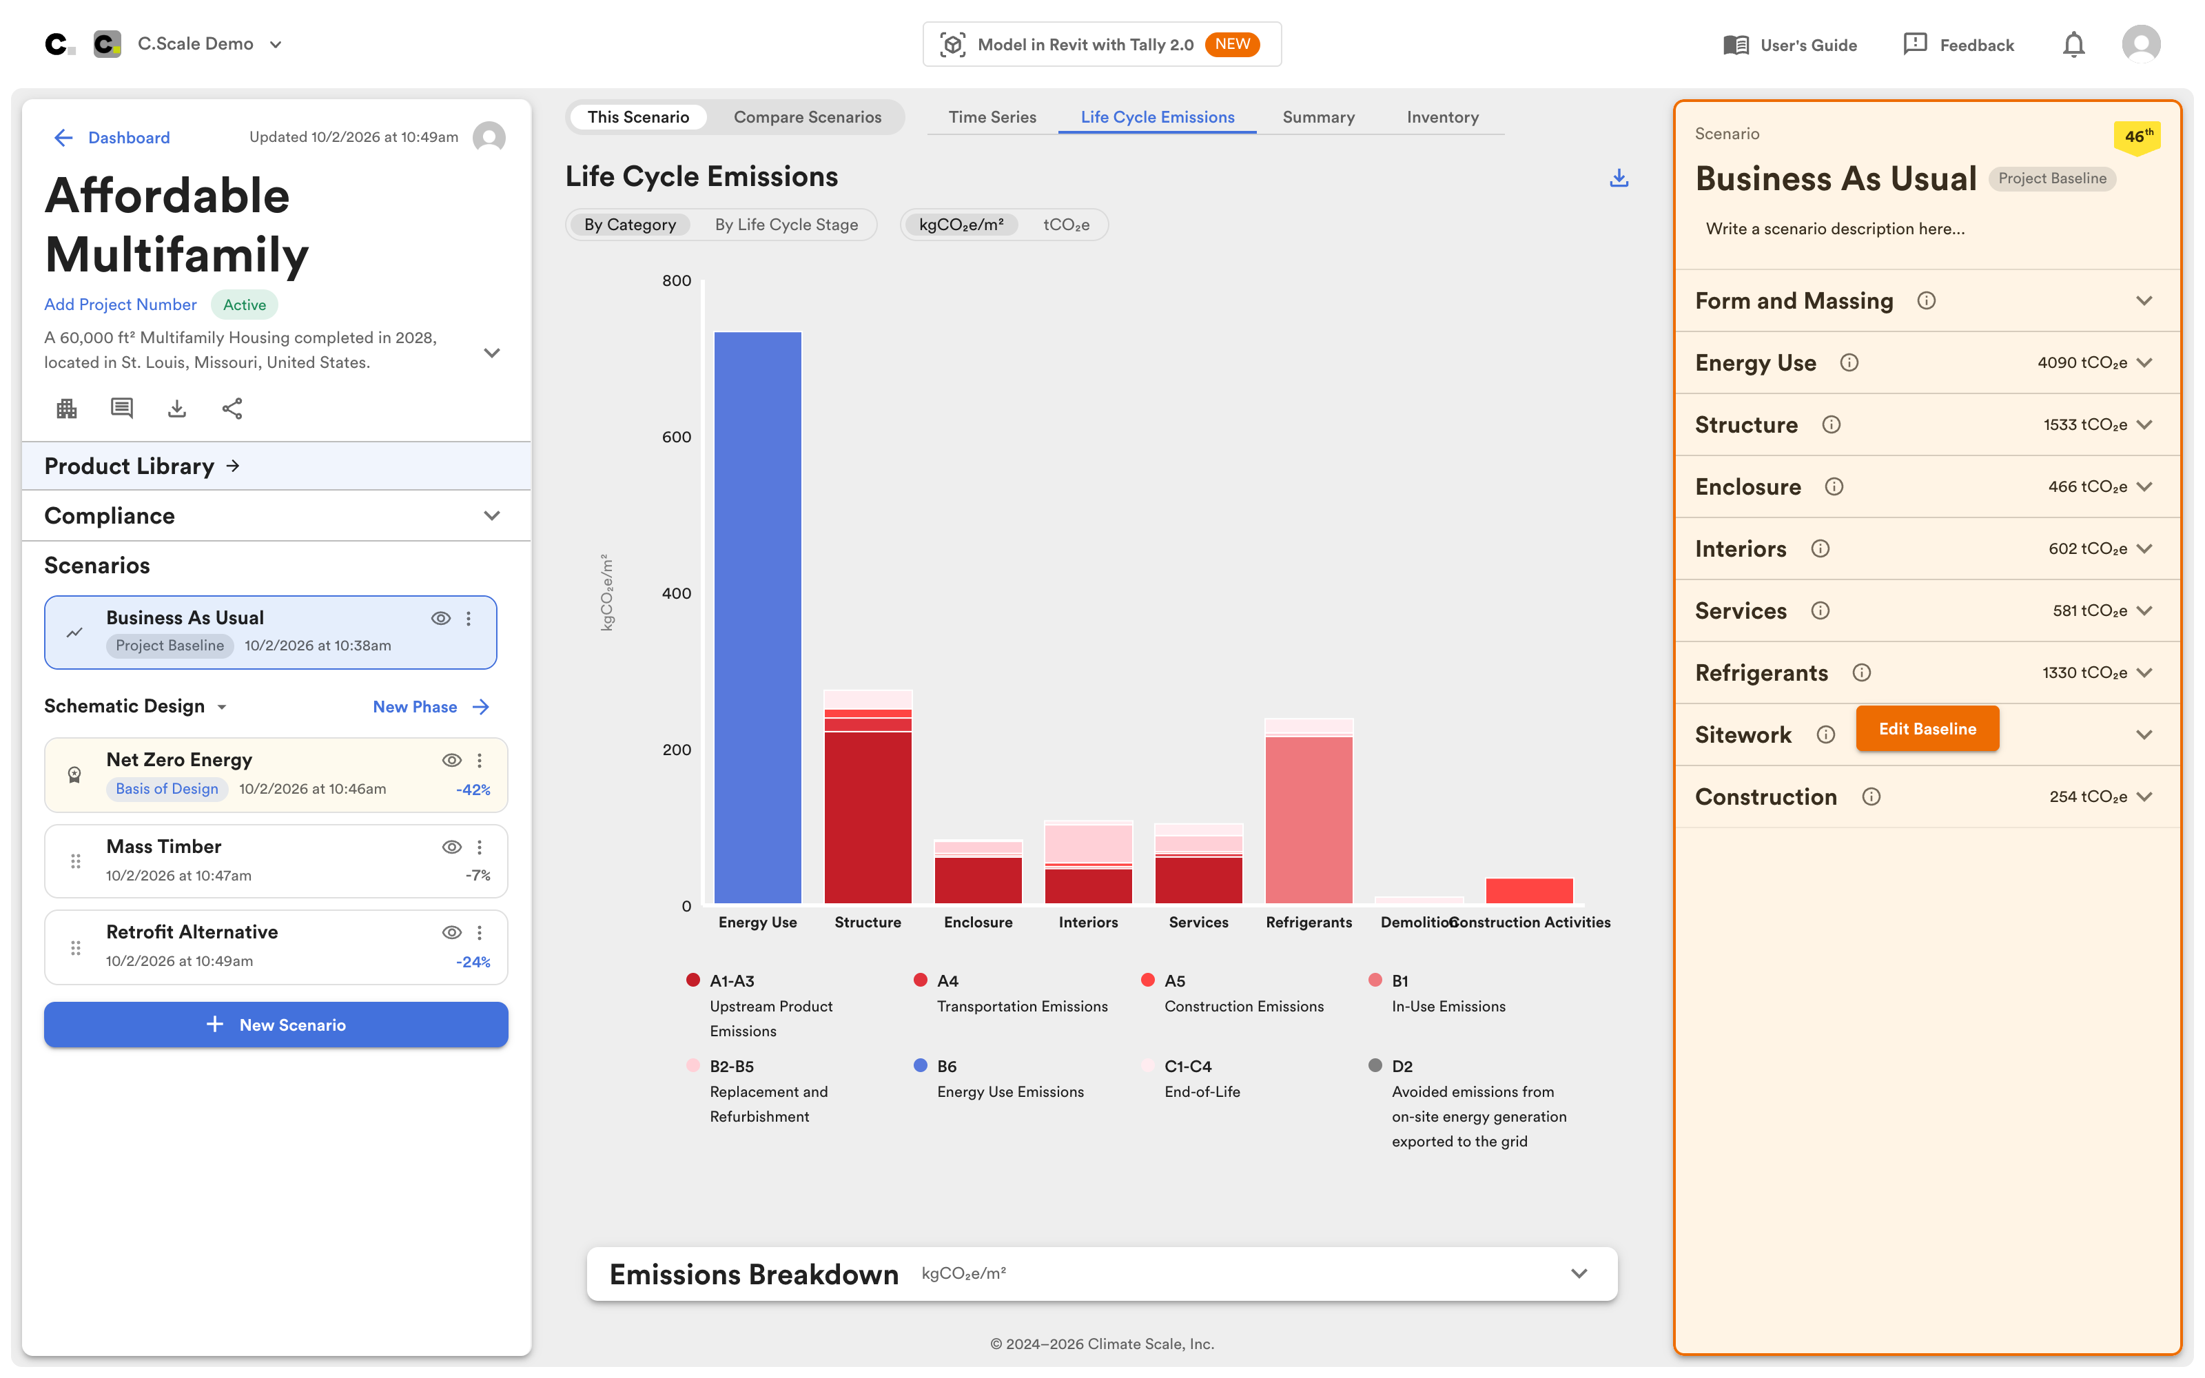
Task: Click the blue Energy Use bar in chart
Action: tap(757, 618)
